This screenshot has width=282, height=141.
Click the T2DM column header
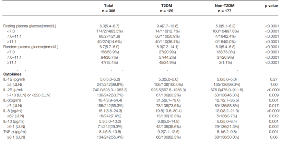coord(167,6)
